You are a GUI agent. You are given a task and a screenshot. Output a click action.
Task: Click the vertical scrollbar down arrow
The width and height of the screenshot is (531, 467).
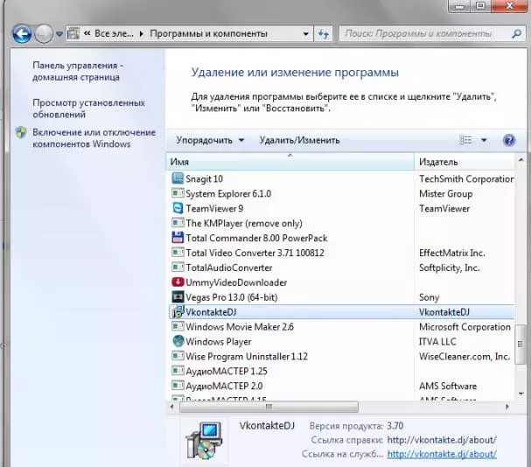(x=521, y=394)
